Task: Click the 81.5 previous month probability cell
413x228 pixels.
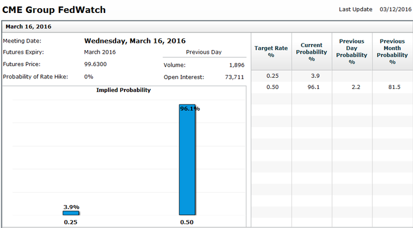Action: (x=394, y=87)
